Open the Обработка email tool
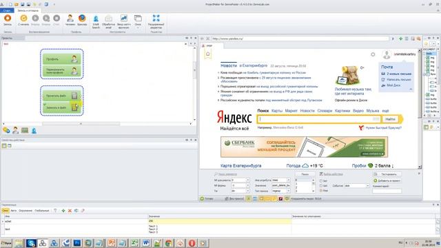 tap(108, 21)
